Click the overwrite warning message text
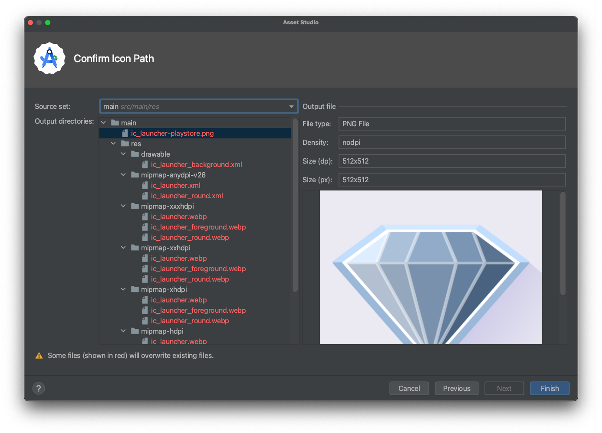602x433 pixels. 131,355
